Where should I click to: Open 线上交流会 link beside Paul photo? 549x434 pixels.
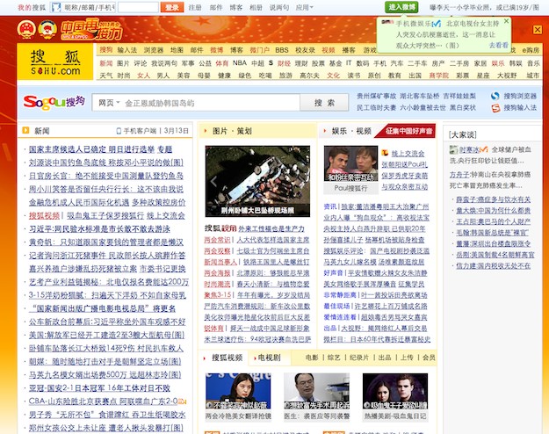pos(408,154)
